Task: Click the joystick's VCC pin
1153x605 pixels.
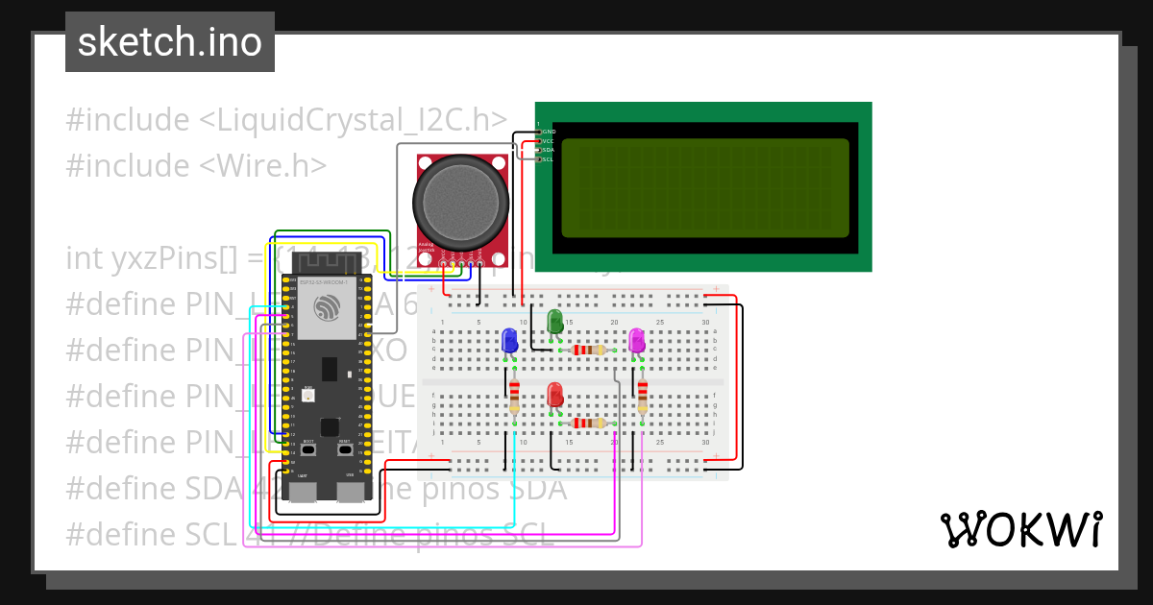Action: coord(444,262)
